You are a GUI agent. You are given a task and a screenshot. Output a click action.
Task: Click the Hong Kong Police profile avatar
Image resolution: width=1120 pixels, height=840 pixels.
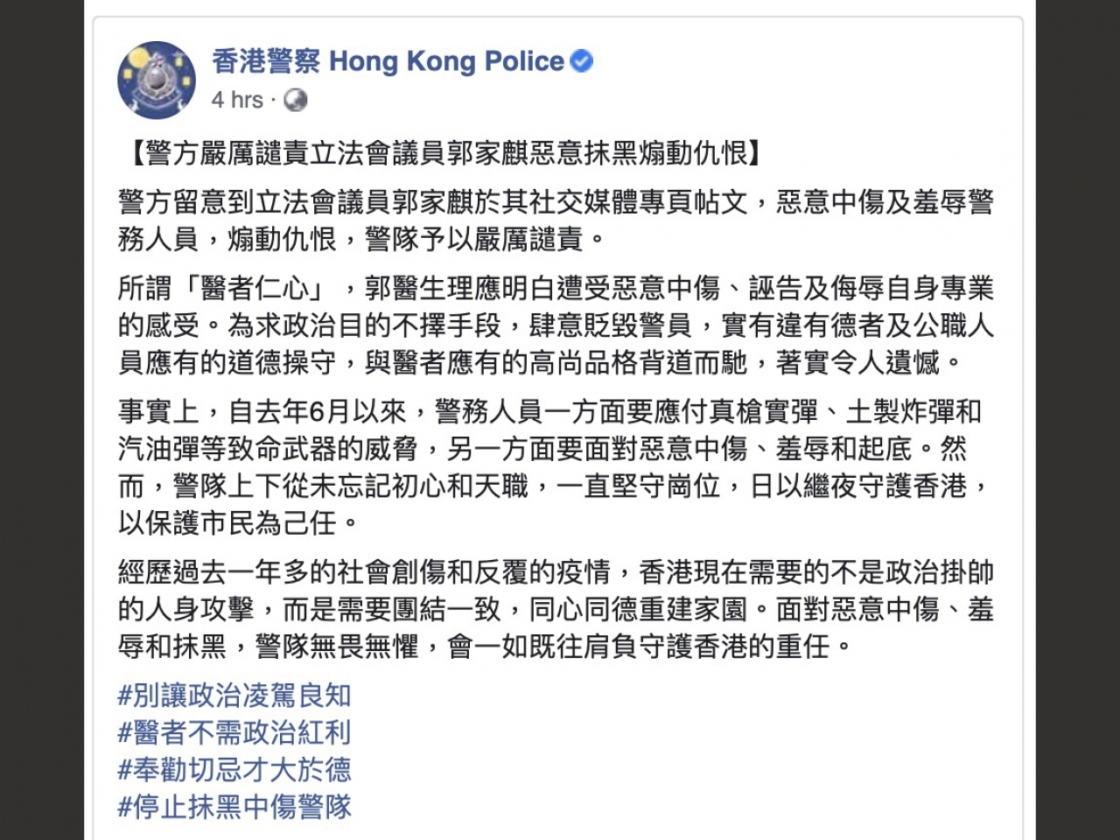(x=157, y=80)
